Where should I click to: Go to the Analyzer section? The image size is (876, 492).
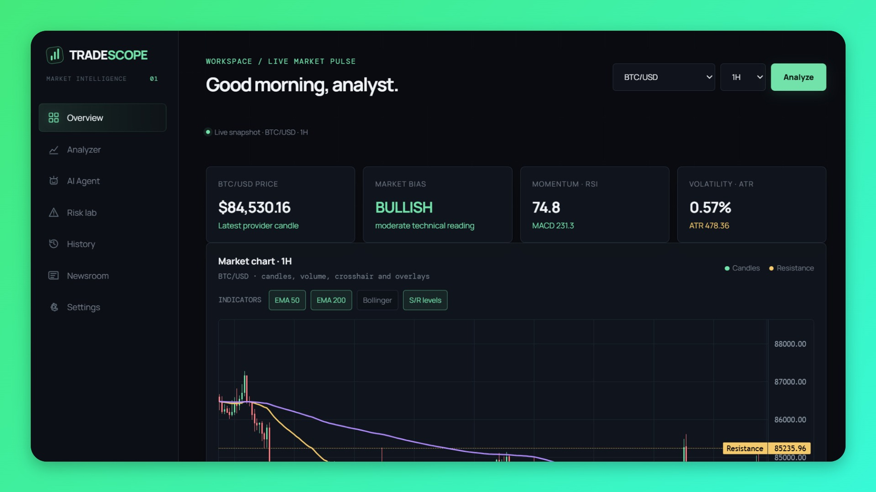[84, 150]
